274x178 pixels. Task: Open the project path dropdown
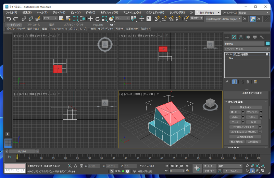(224, 19)
